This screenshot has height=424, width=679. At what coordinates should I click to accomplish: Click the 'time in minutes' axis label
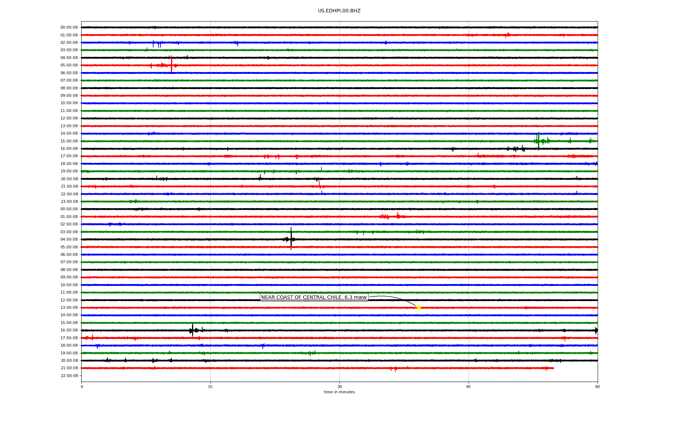click(x=339, y=392)
